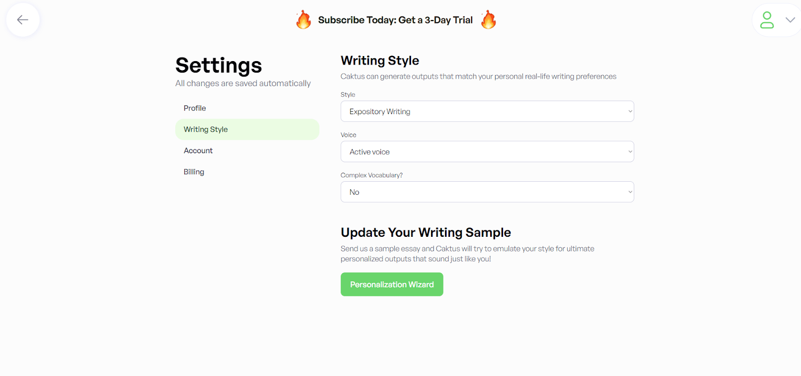This screenshot has width=801, height=376.
Task: Click the fire emoji right of the banner
Action: point(487,20)
